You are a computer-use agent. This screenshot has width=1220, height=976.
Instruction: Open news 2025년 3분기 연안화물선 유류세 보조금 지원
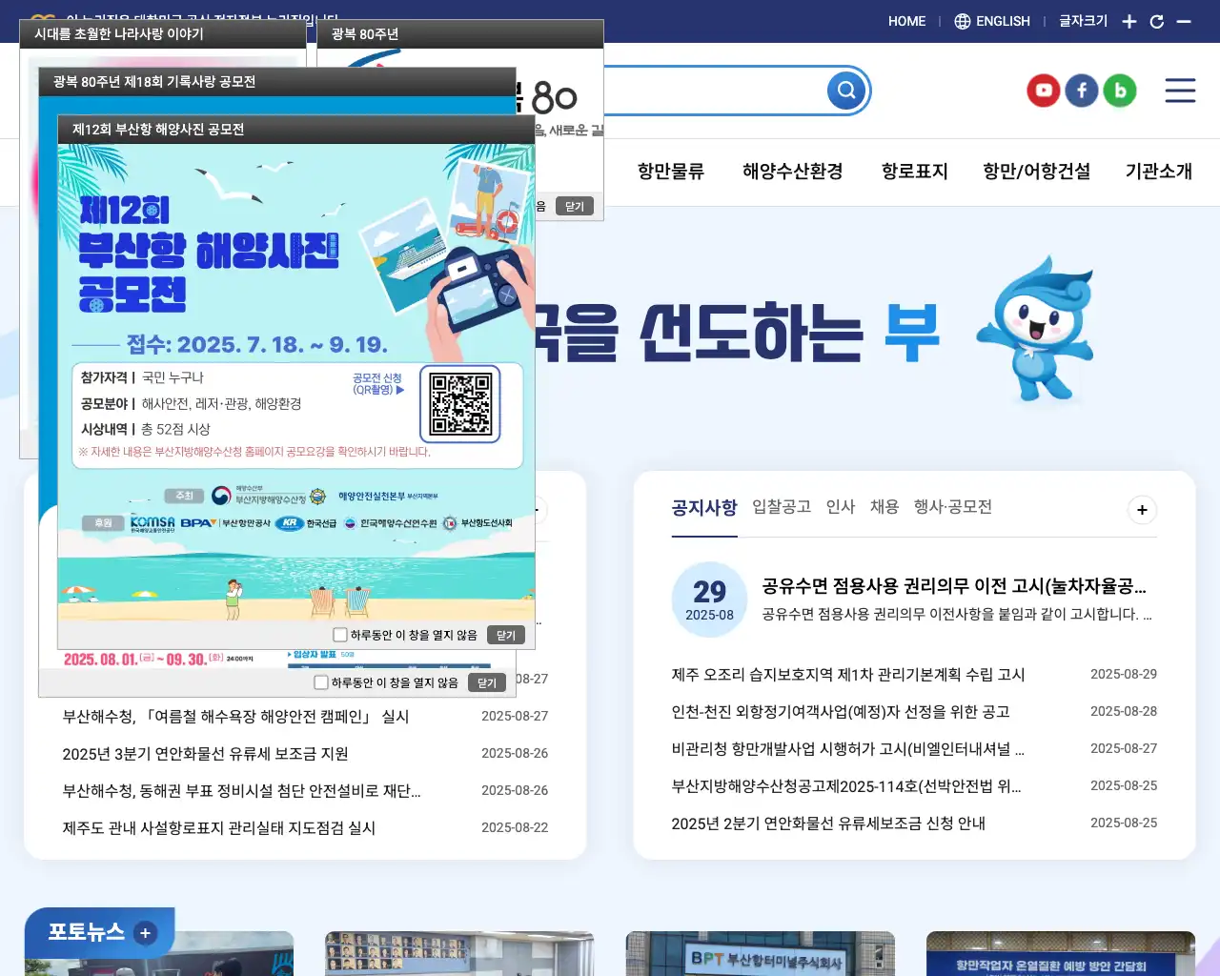point(205,754)
